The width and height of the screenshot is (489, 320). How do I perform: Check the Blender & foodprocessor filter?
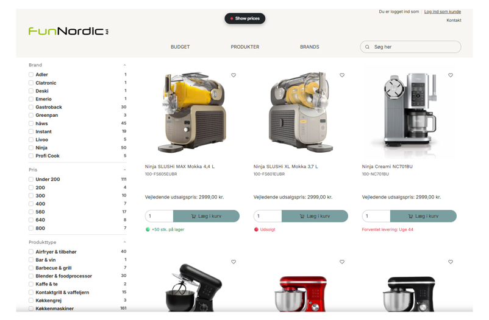click(31, 276)
